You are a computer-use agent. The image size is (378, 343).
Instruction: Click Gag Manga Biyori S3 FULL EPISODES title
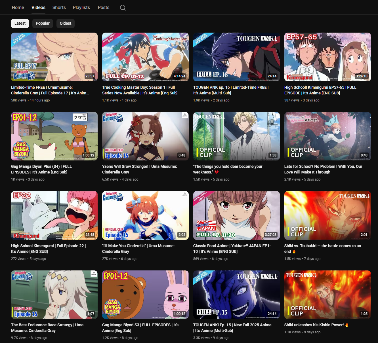pyautogui.click(x=140, y=328)
